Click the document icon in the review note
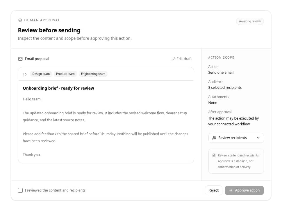The image size is (282, 211). tap(214, 155)
